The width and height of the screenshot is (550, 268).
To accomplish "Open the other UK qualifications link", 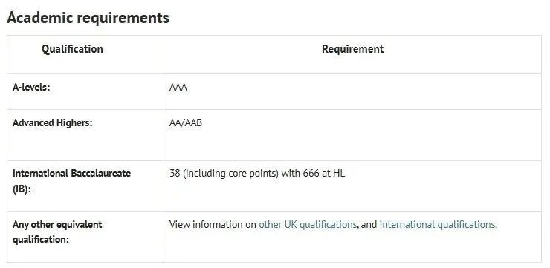I will [308, 224].
